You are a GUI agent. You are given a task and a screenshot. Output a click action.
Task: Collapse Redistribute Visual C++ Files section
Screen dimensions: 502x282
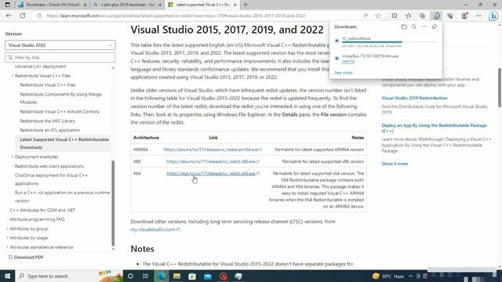[x=13, y=76]
